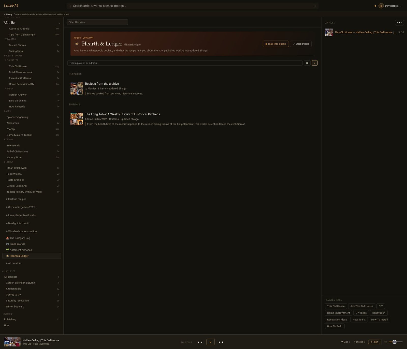407x349 pixels.
Task: Open the Game Maker's Toolkit channel
Action: pyautogui.click(x=32, y=135)
